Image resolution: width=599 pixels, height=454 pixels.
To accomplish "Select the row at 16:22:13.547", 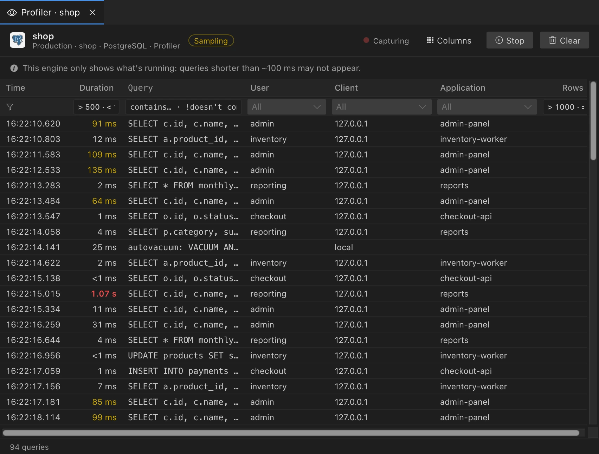I will (294, 216).
